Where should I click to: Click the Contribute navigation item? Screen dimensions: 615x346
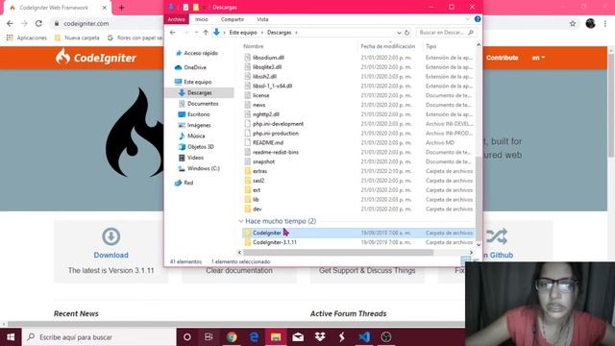[x=502, y=58]
